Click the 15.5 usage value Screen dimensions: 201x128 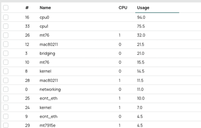pos(141,62)
